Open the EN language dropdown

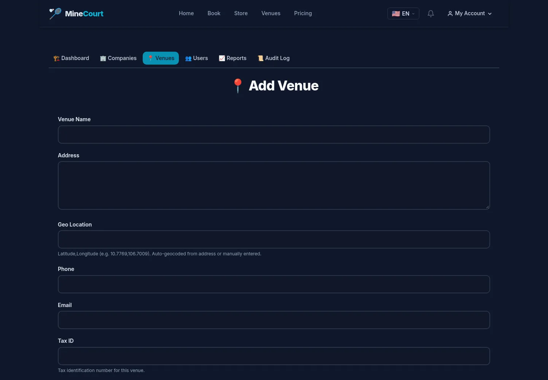403,14
